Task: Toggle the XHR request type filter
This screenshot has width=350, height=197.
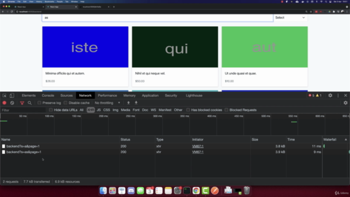Action: (91, 110)
